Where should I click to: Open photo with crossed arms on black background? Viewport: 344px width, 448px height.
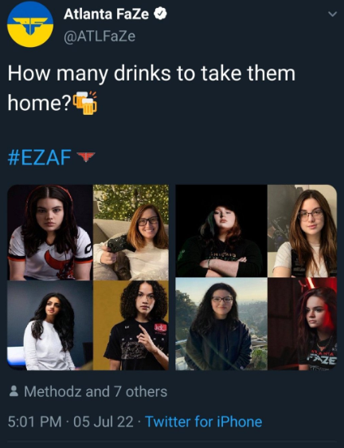point(221,231)
